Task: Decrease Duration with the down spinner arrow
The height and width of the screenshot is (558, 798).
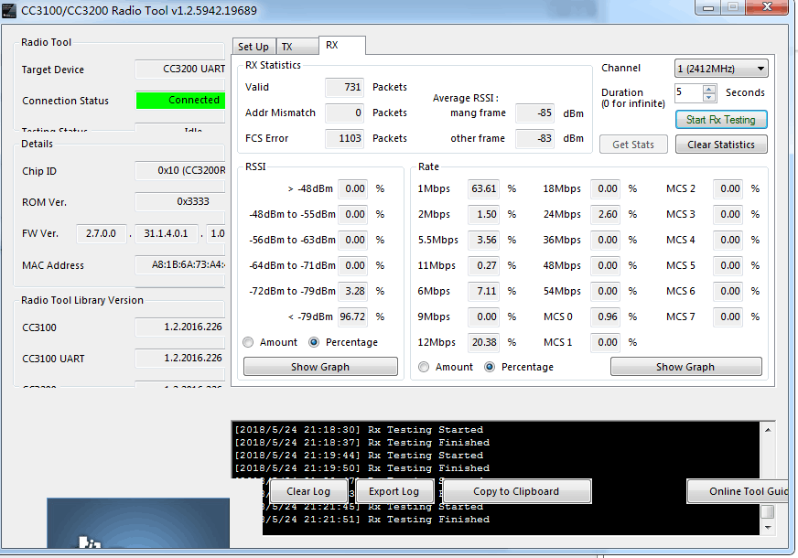Action: [x=708, y=97]
